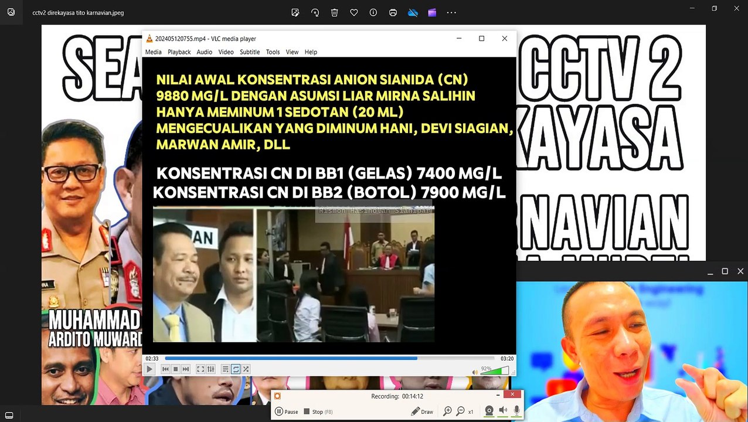
Task: Mute VLC audio via speaker icon
Action: click(x=475, y=372)
